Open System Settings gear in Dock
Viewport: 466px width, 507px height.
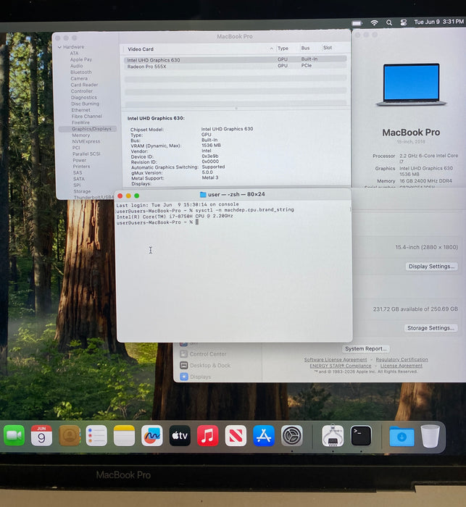(x=291, y=436)
